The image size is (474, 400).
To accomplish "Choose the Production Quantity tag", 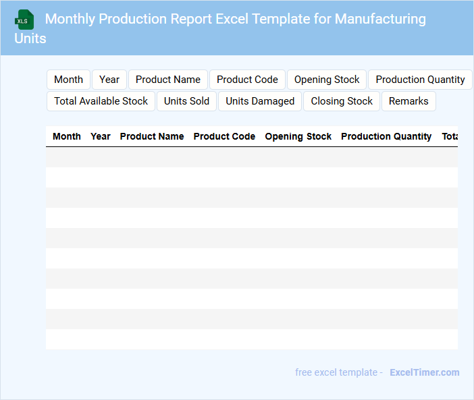I will tap(420, 80).
